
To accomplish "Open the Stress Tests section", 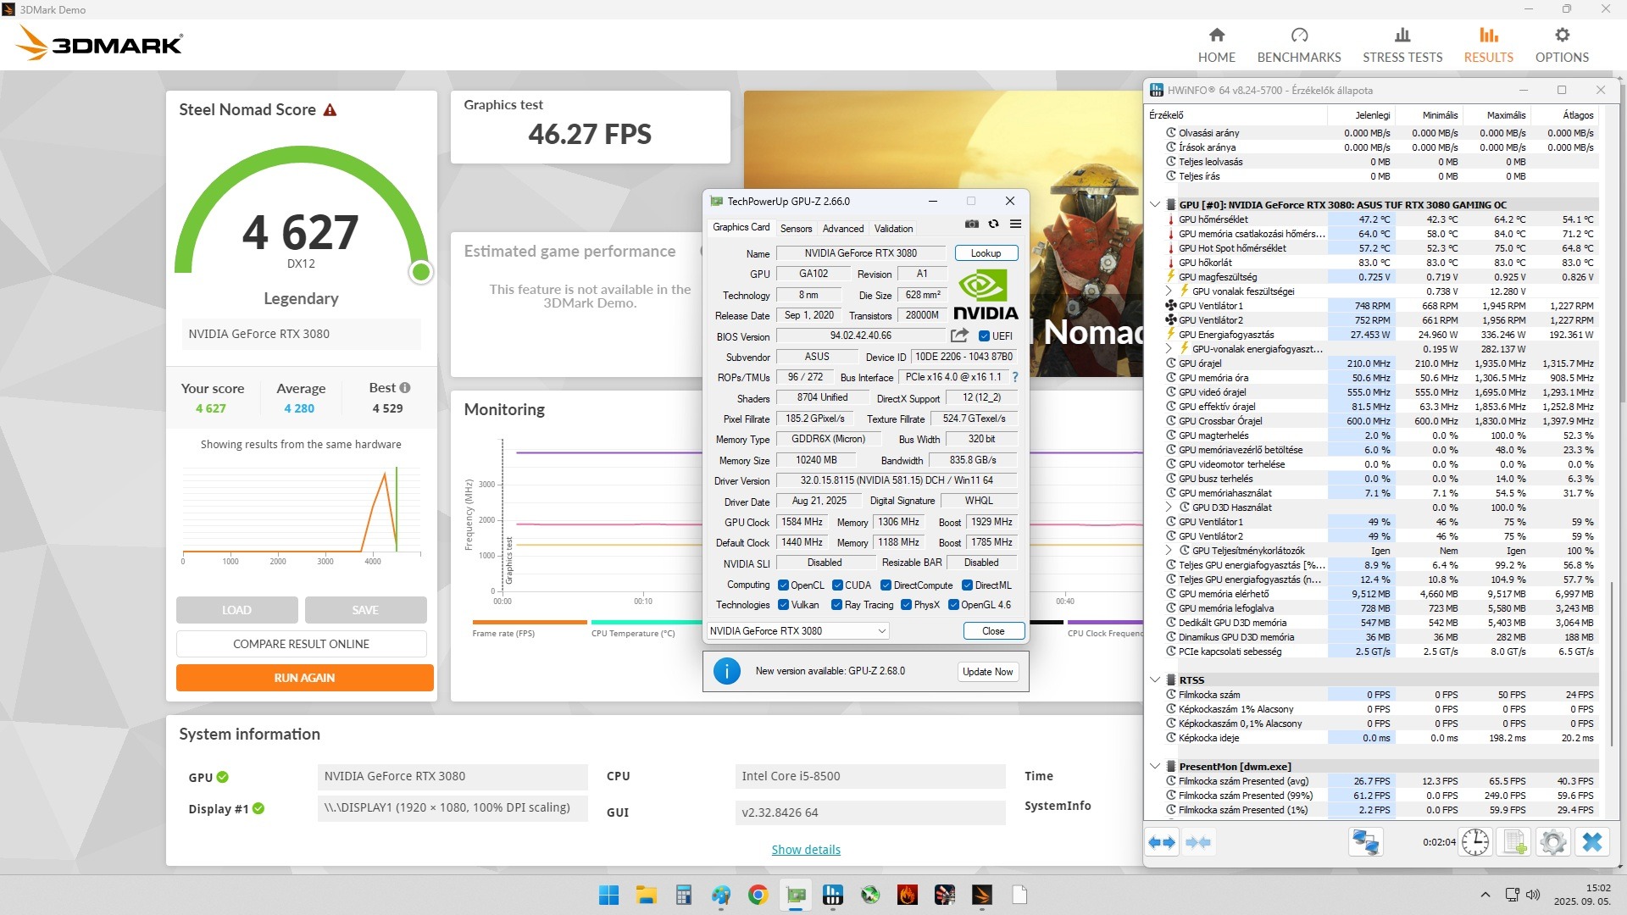I will [1402, 45].
